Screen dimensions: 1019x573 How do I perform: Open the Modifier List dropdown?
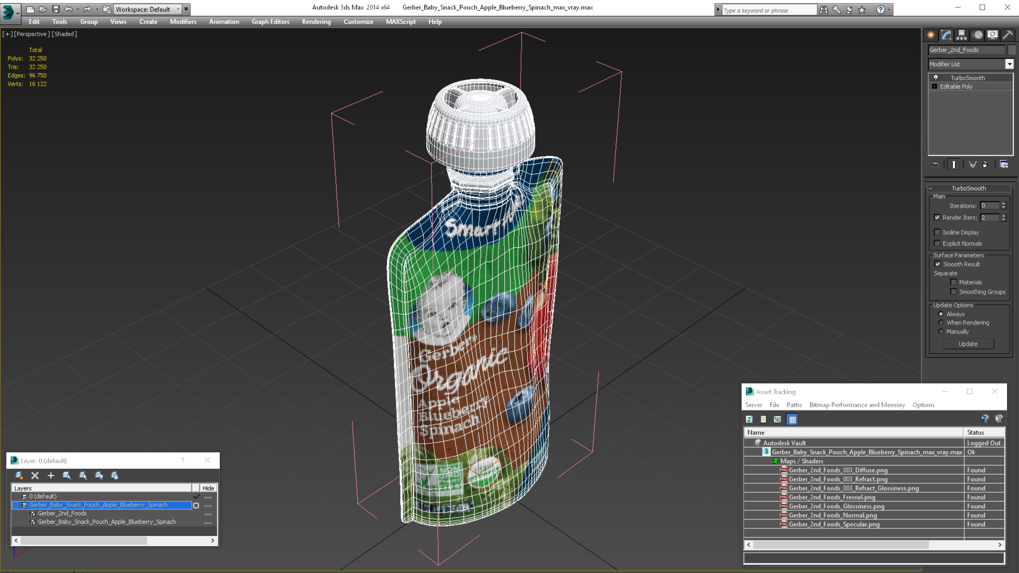pos(1009,64)
